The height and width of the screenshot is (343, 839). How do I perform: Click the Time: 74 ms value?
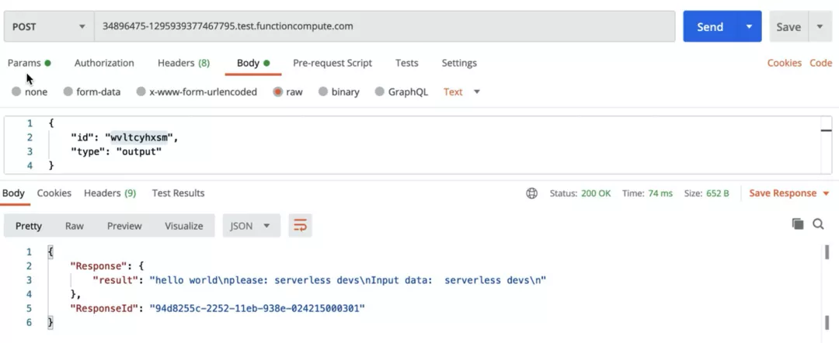(x=647, y=193)
